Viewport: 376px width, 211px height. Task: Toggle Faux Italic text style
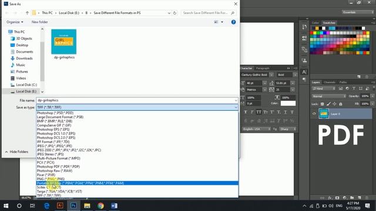coord(252,112)
